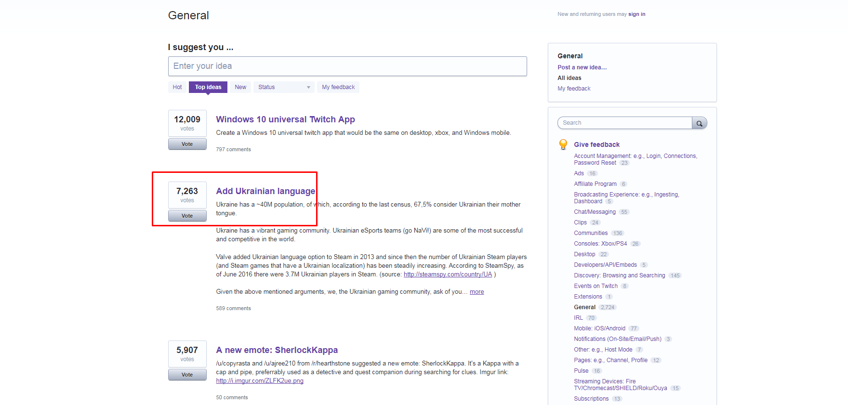Open Developers/API/Embeds category

[605, 265]
